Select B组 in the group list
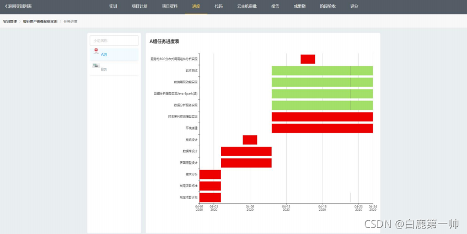This screenshot has height=234, width=467. pyautogui.click(x=114, y=69)
